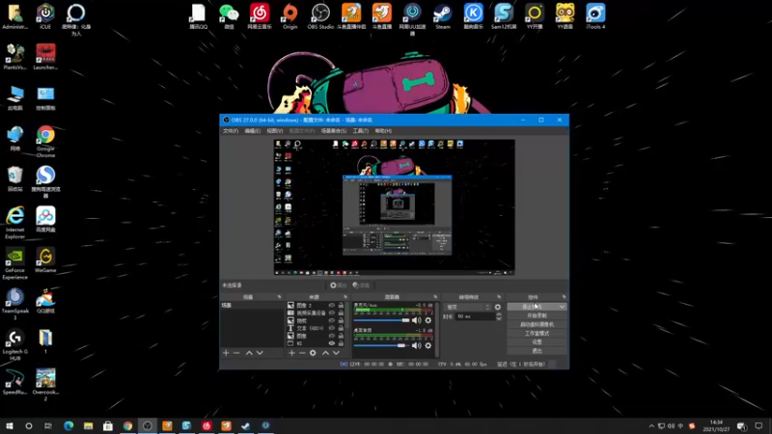Increase transition duration with stepper arrows

[499, 315]
